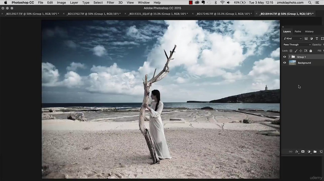The image size is (324, 181).
Task: Close the _BO17246.TIF document tab
Action: click(193, 14)
